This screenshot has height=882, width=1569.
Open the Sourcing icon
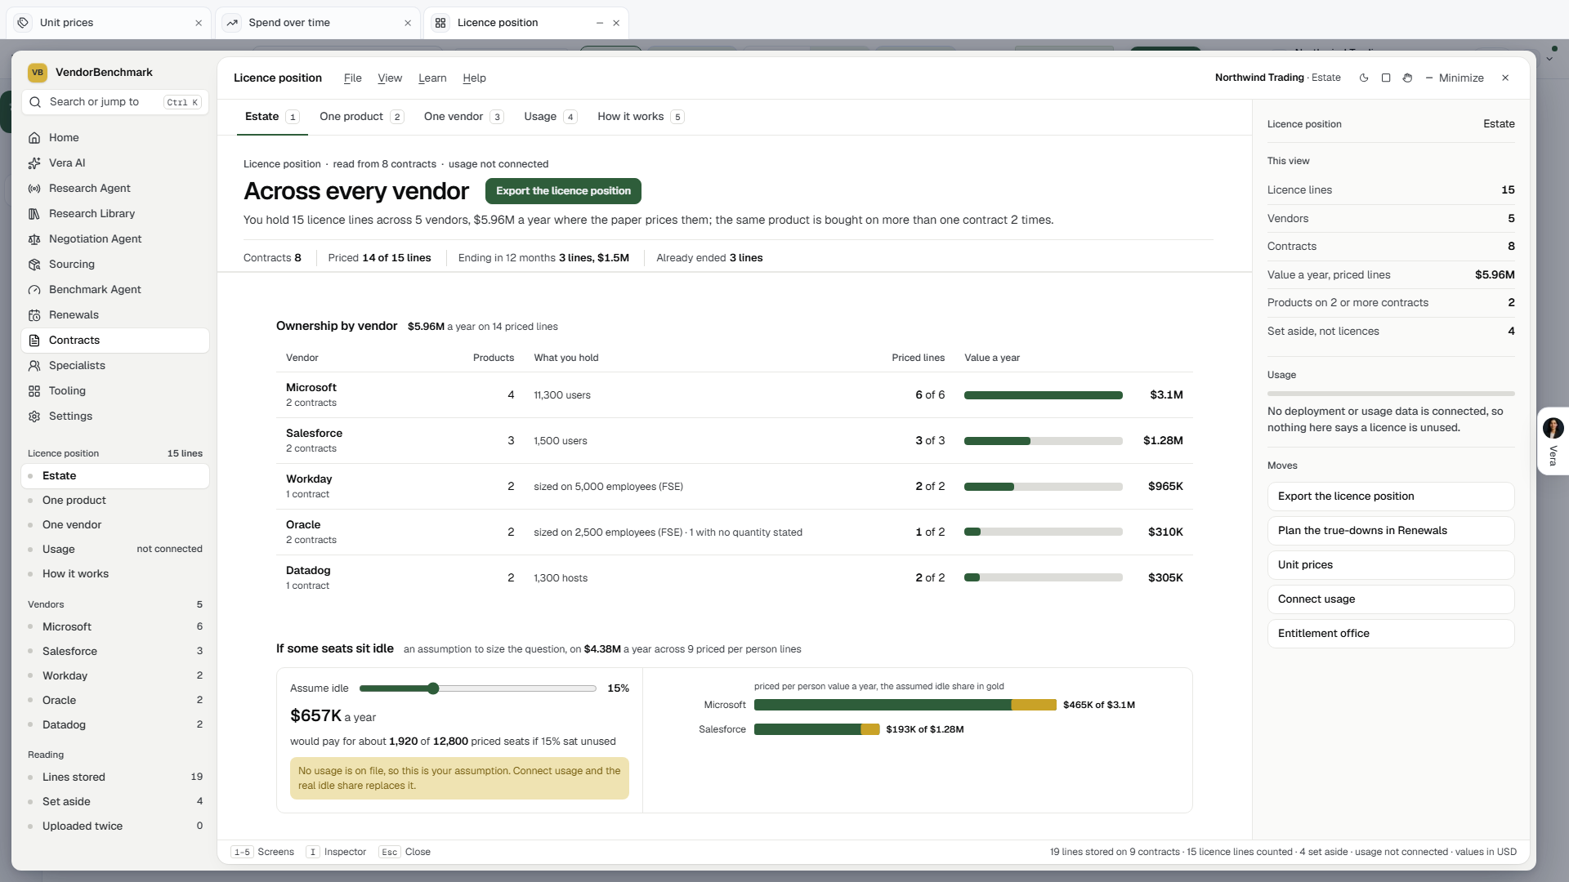click(x=34, y=265)
